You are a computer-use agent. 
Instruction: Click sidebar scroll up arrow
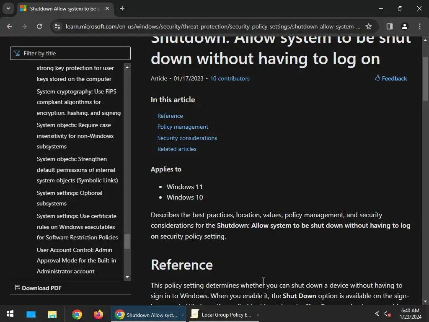(x=127, y=67)
